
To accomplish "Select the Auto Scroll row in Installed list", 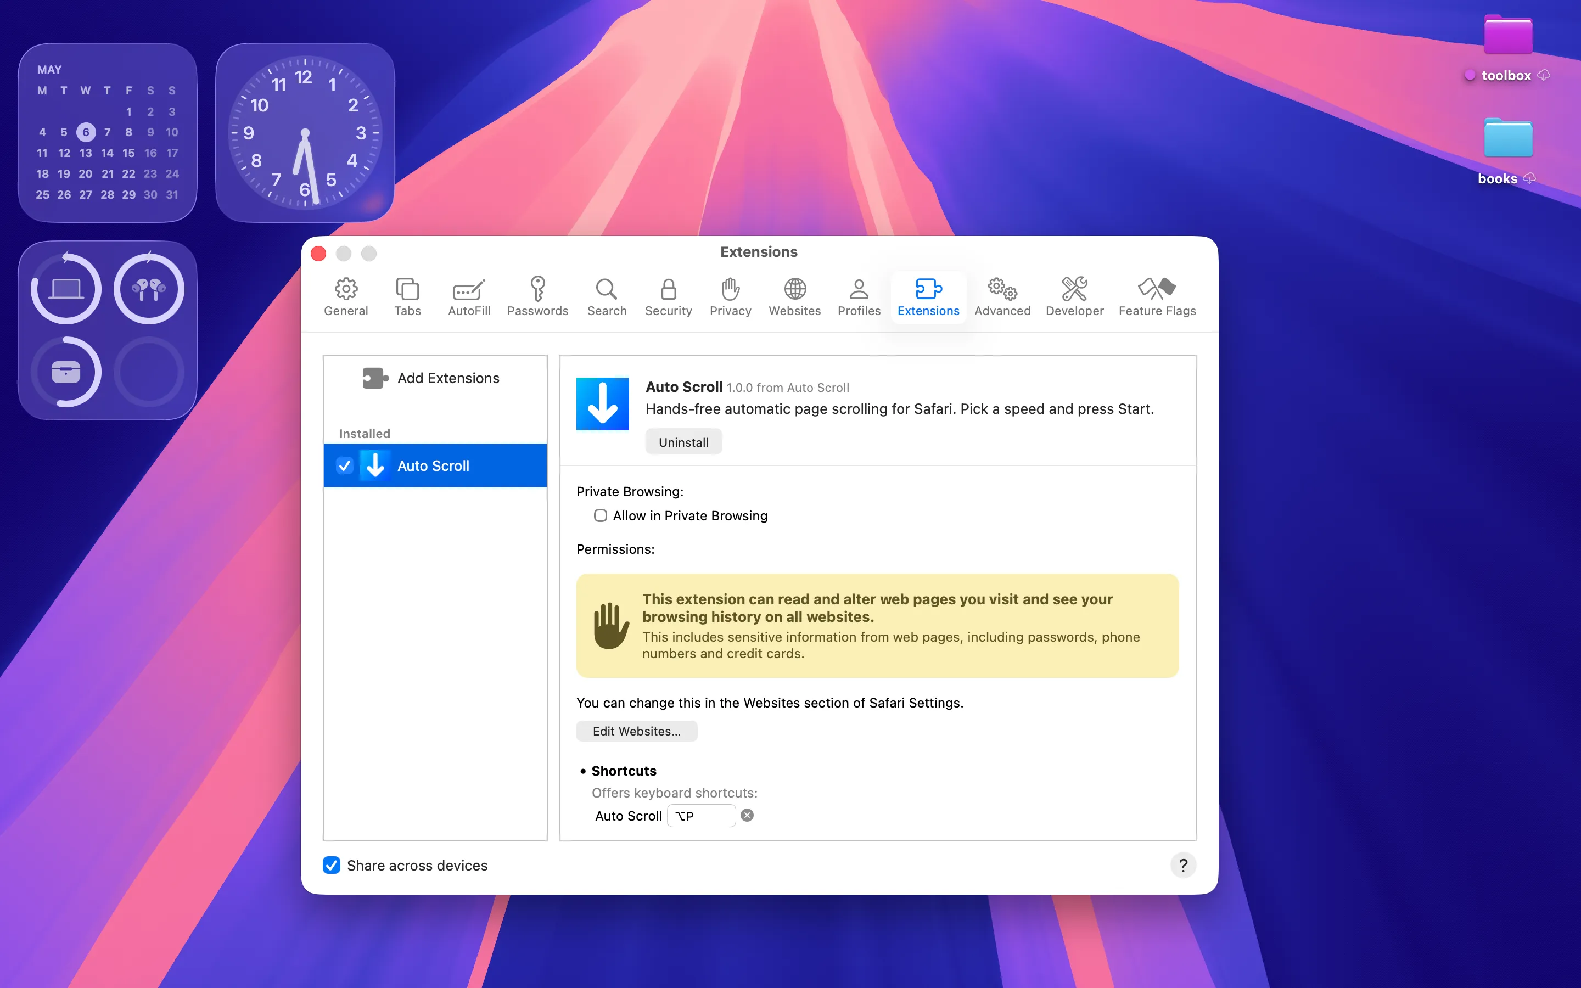I will [x=435, y=465].
